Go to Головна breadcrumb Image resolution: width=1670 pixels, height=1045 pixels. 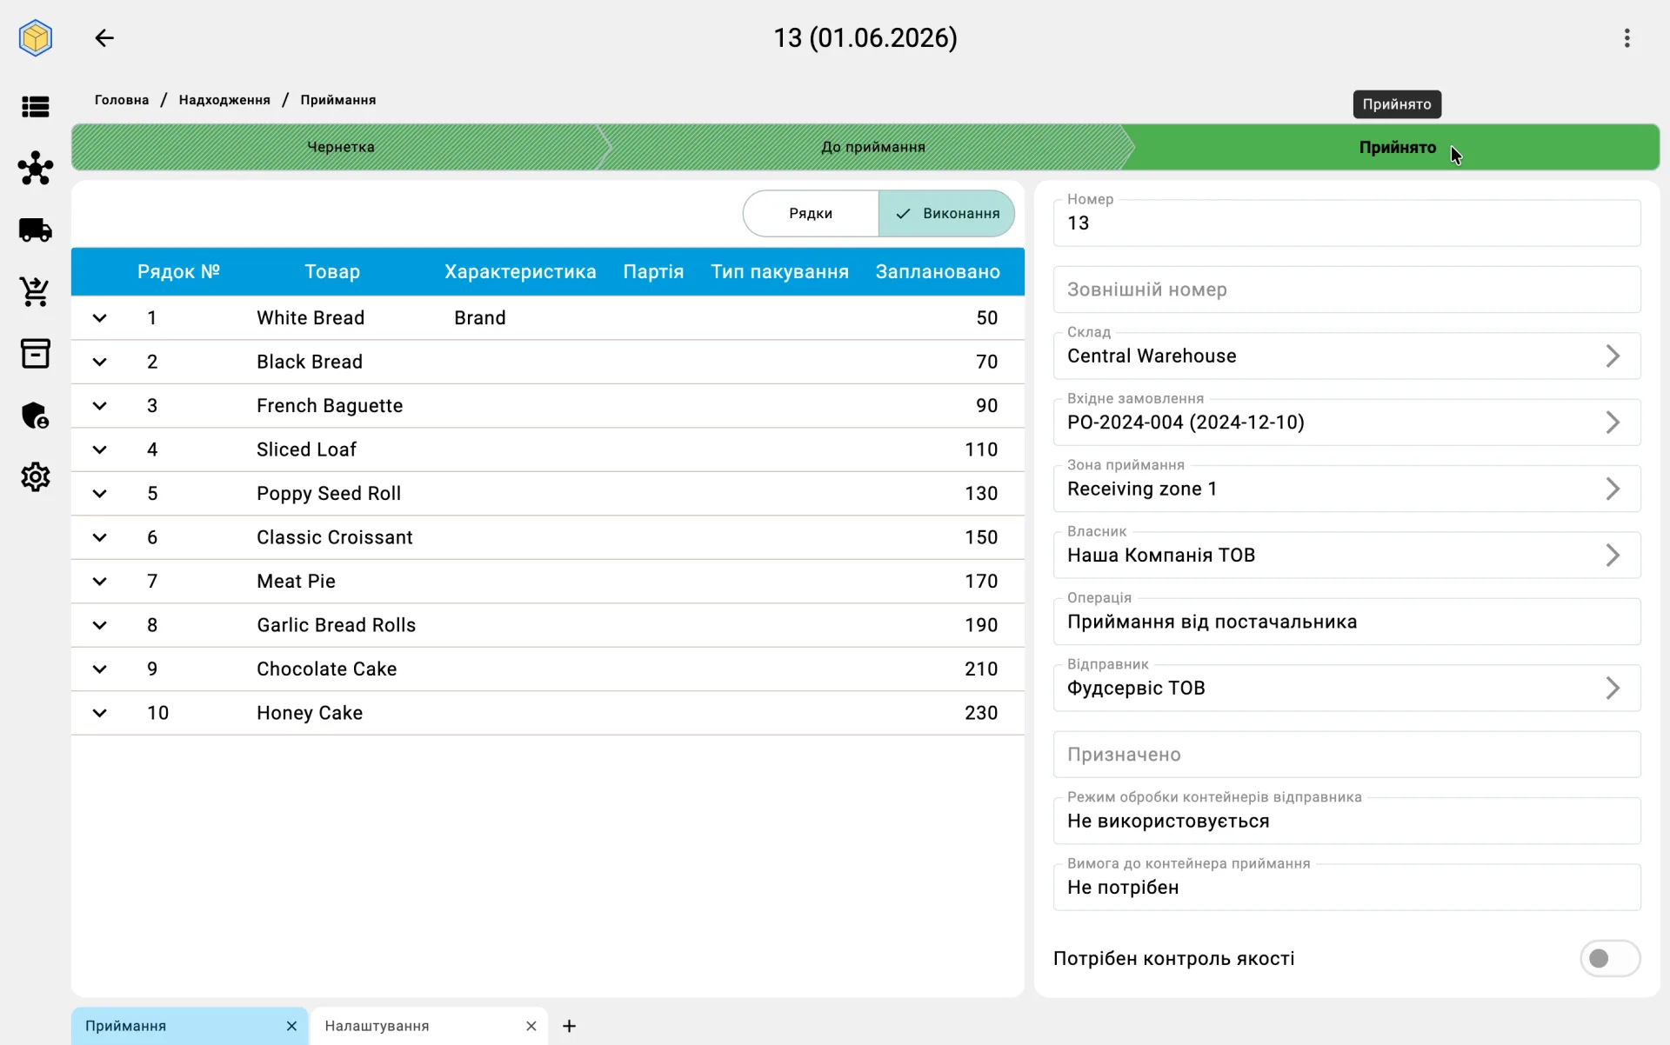point(122,100)
